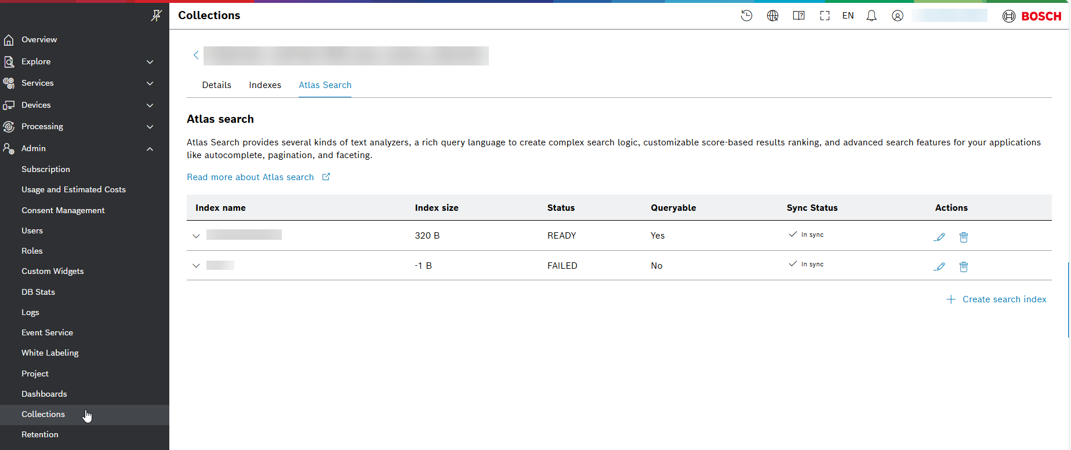The image size is (1071, 450).
Task: Open user profile icon
Action: 897,16
